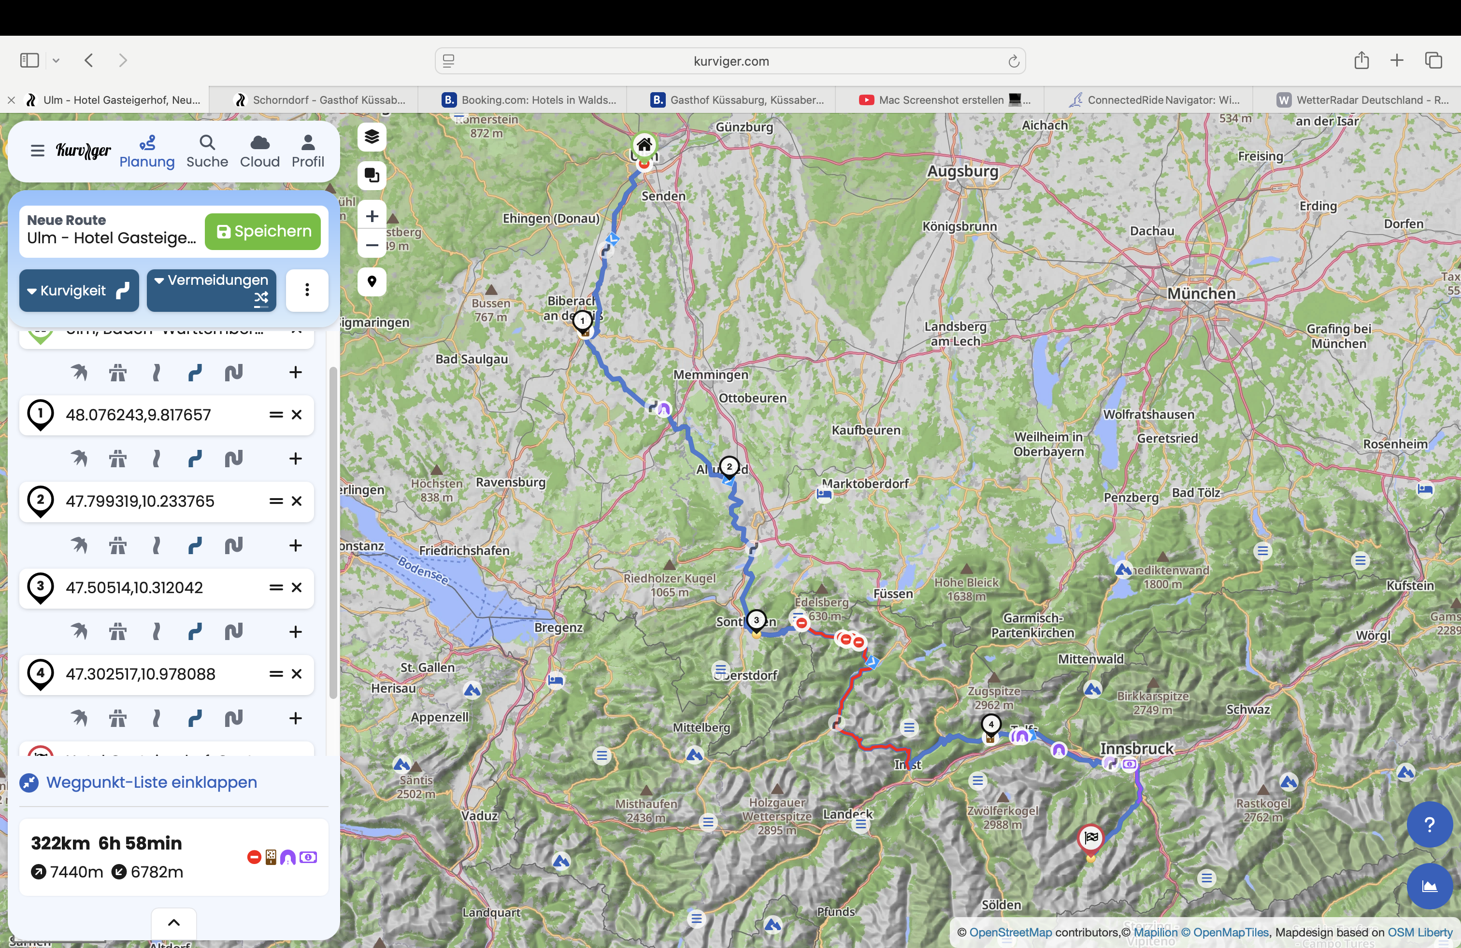Click the location pin map button
1461x948 pixels.
[x=372, y=281]
